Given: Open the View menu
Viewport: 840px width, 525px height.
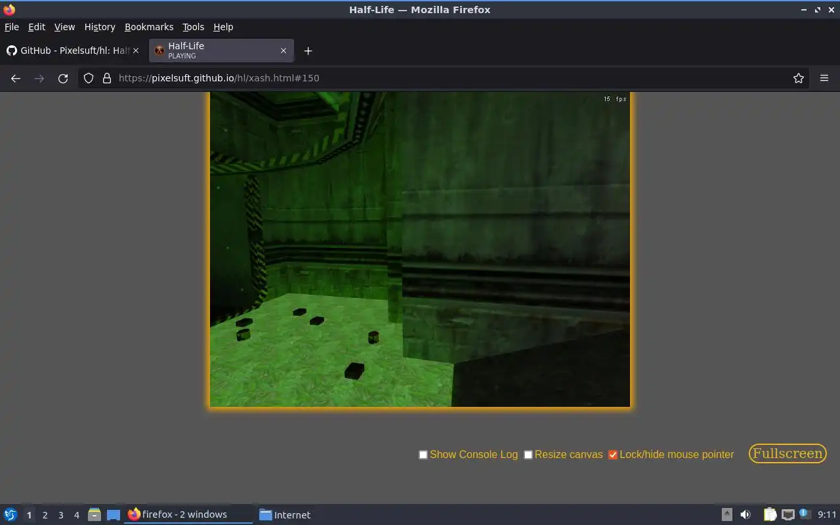Looking at the screenshot, I should tap(64, 27).
